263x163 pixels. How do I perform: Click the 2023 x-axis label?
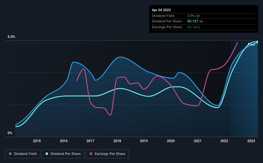[x=251, y=141]
